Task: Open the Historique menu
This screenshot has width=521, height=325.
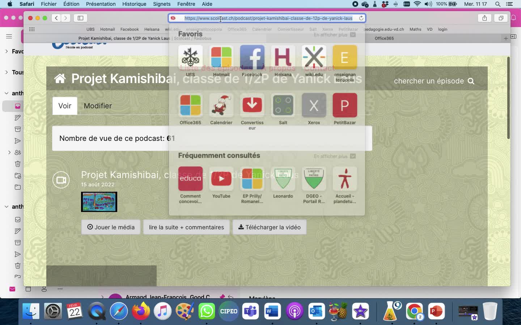Action: pos(134,4)
